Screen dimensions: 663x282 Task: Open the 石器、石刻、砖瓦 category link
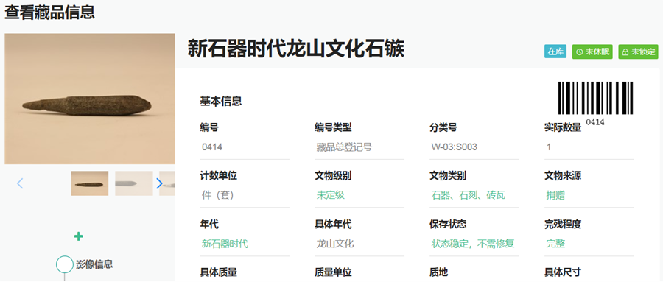(x=468, y=195)
